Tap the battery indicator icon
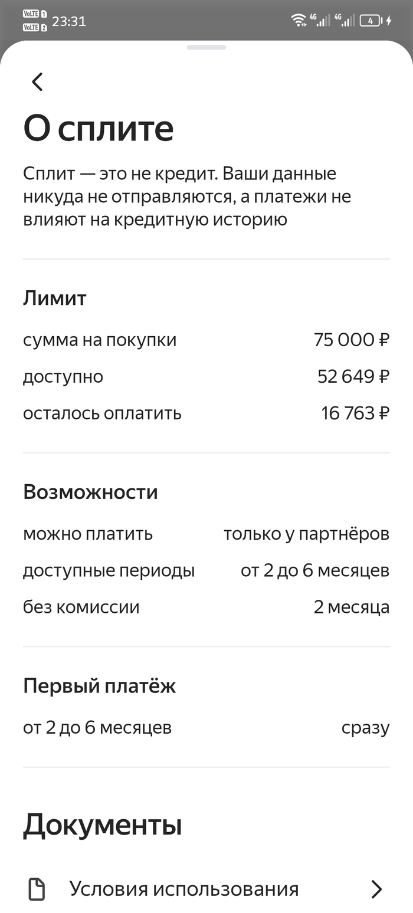This screenshot has height=913, width=413. pyautogui.click(x=370, y=21)
